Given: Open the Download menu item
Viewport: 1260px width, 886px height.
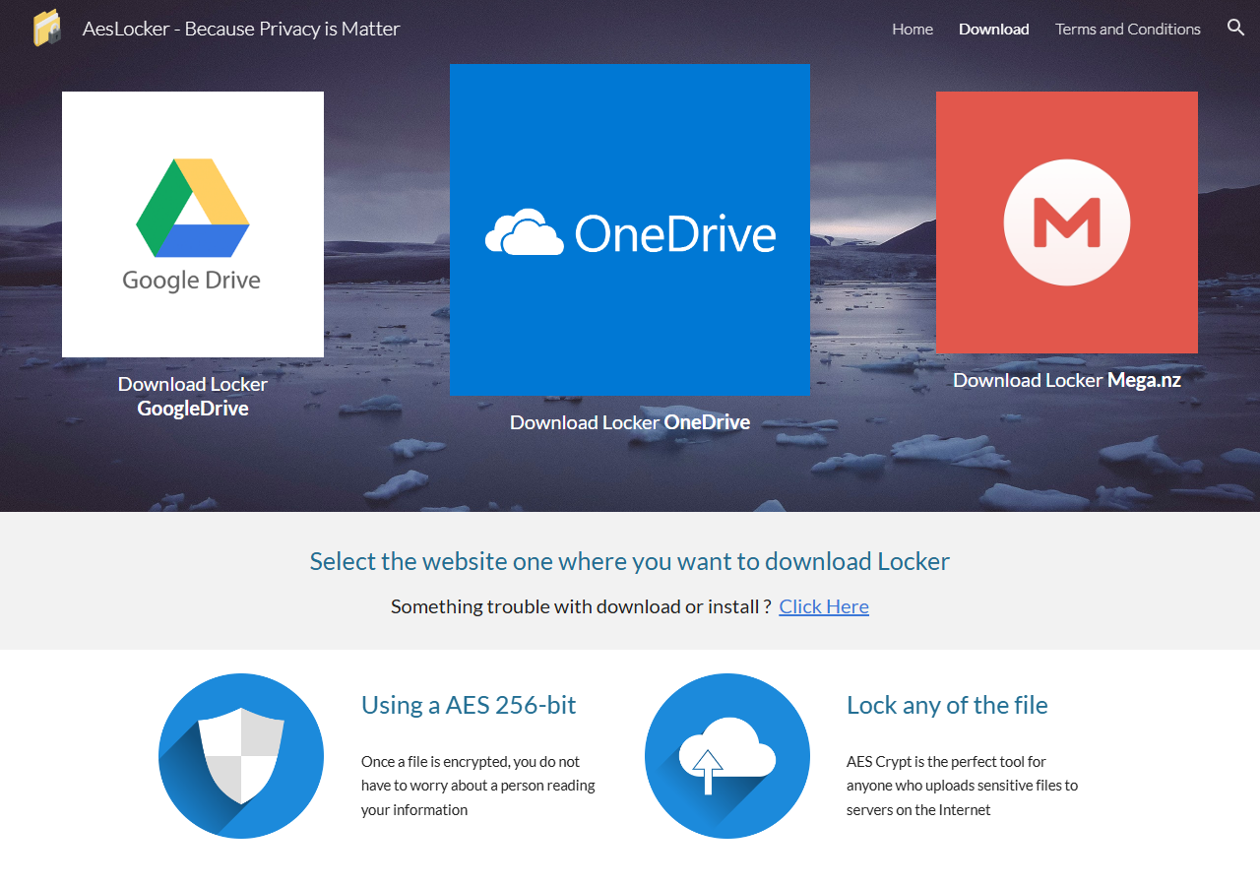Looking at the screenshot, I should [x=994, y=30].
